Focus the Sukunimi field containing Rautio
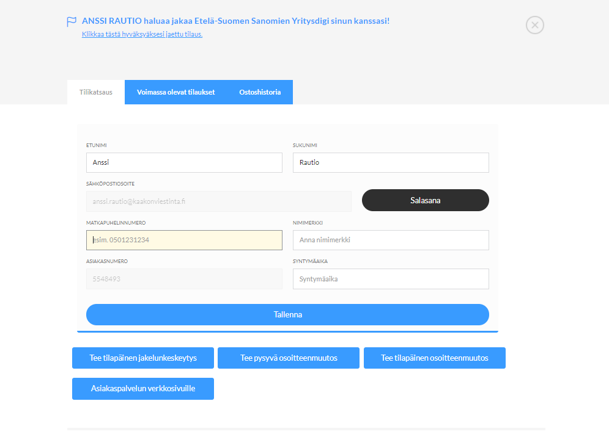The height and width of the screenshot is (437, 609). pos(391,162)
